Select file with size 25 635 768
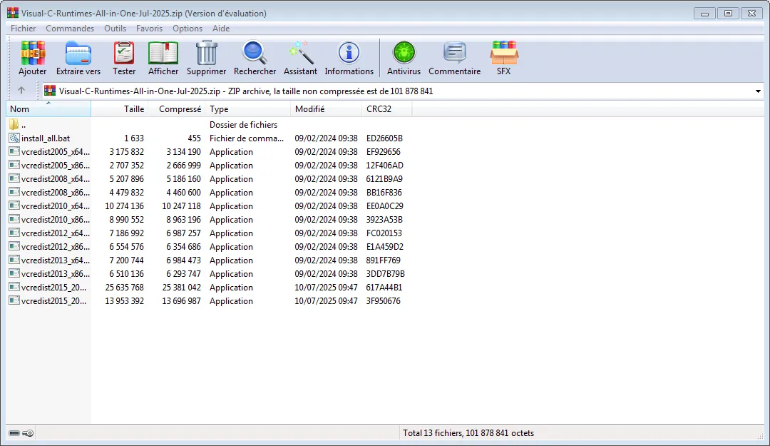Viewport: 770px width, 446px height. [124, 287]
